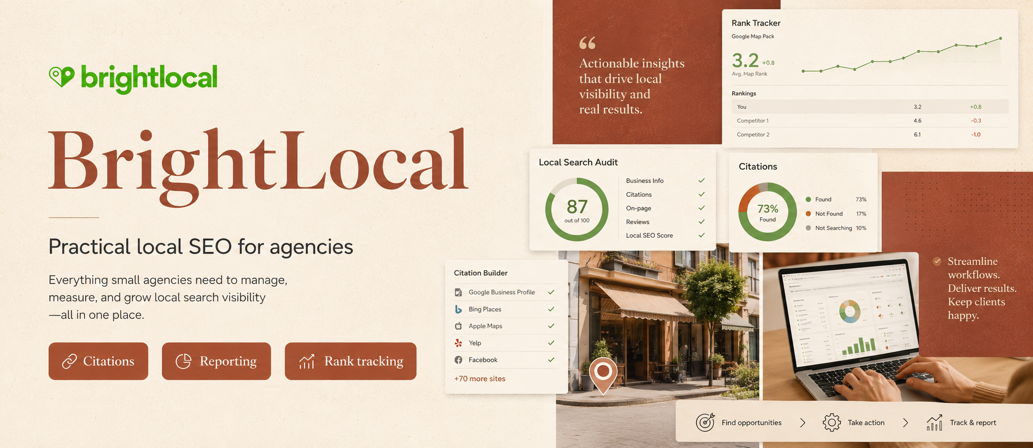Click the Google Map Pack label
Image resolution: width=1033 pixels, height=448 pixels.
coord(753,36)
